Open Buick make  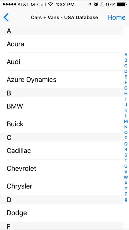[x=61, y=124]
